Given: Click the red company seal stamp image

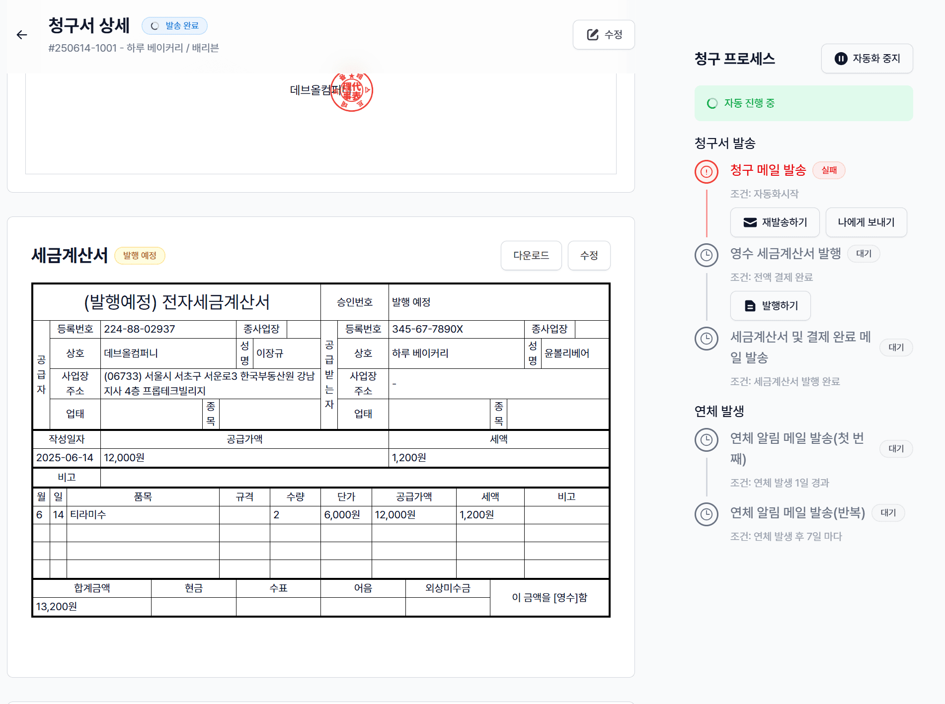Looking at the screenshot, I should pyautogui.click(x=352, y=92).
